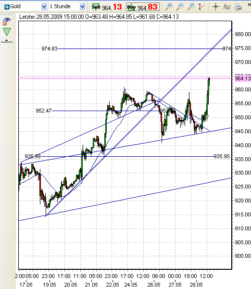Select the 935.95 line end label
Screen dimensions: 251x289
tap(222, 156)
